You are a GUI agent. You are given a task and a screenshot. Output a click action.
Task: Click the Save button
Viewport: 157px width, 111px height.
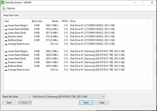pyautogui.click(x=86, y=103)
